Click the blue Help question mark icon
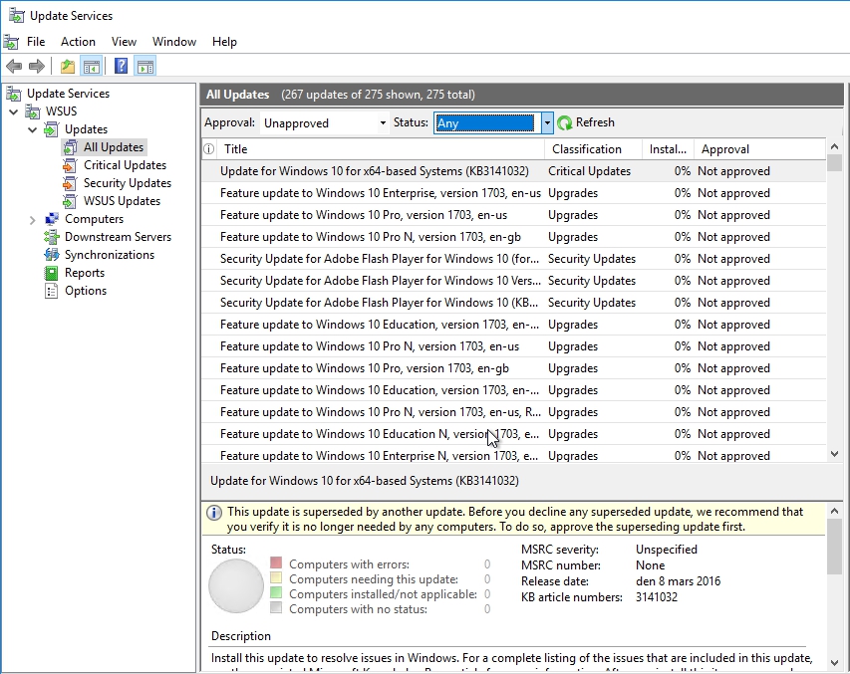This screenshot has width=850, height=674. 121,67
